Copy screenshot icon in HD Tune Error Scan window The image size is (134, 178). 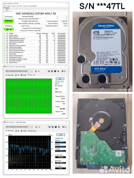tap(52, 71)
